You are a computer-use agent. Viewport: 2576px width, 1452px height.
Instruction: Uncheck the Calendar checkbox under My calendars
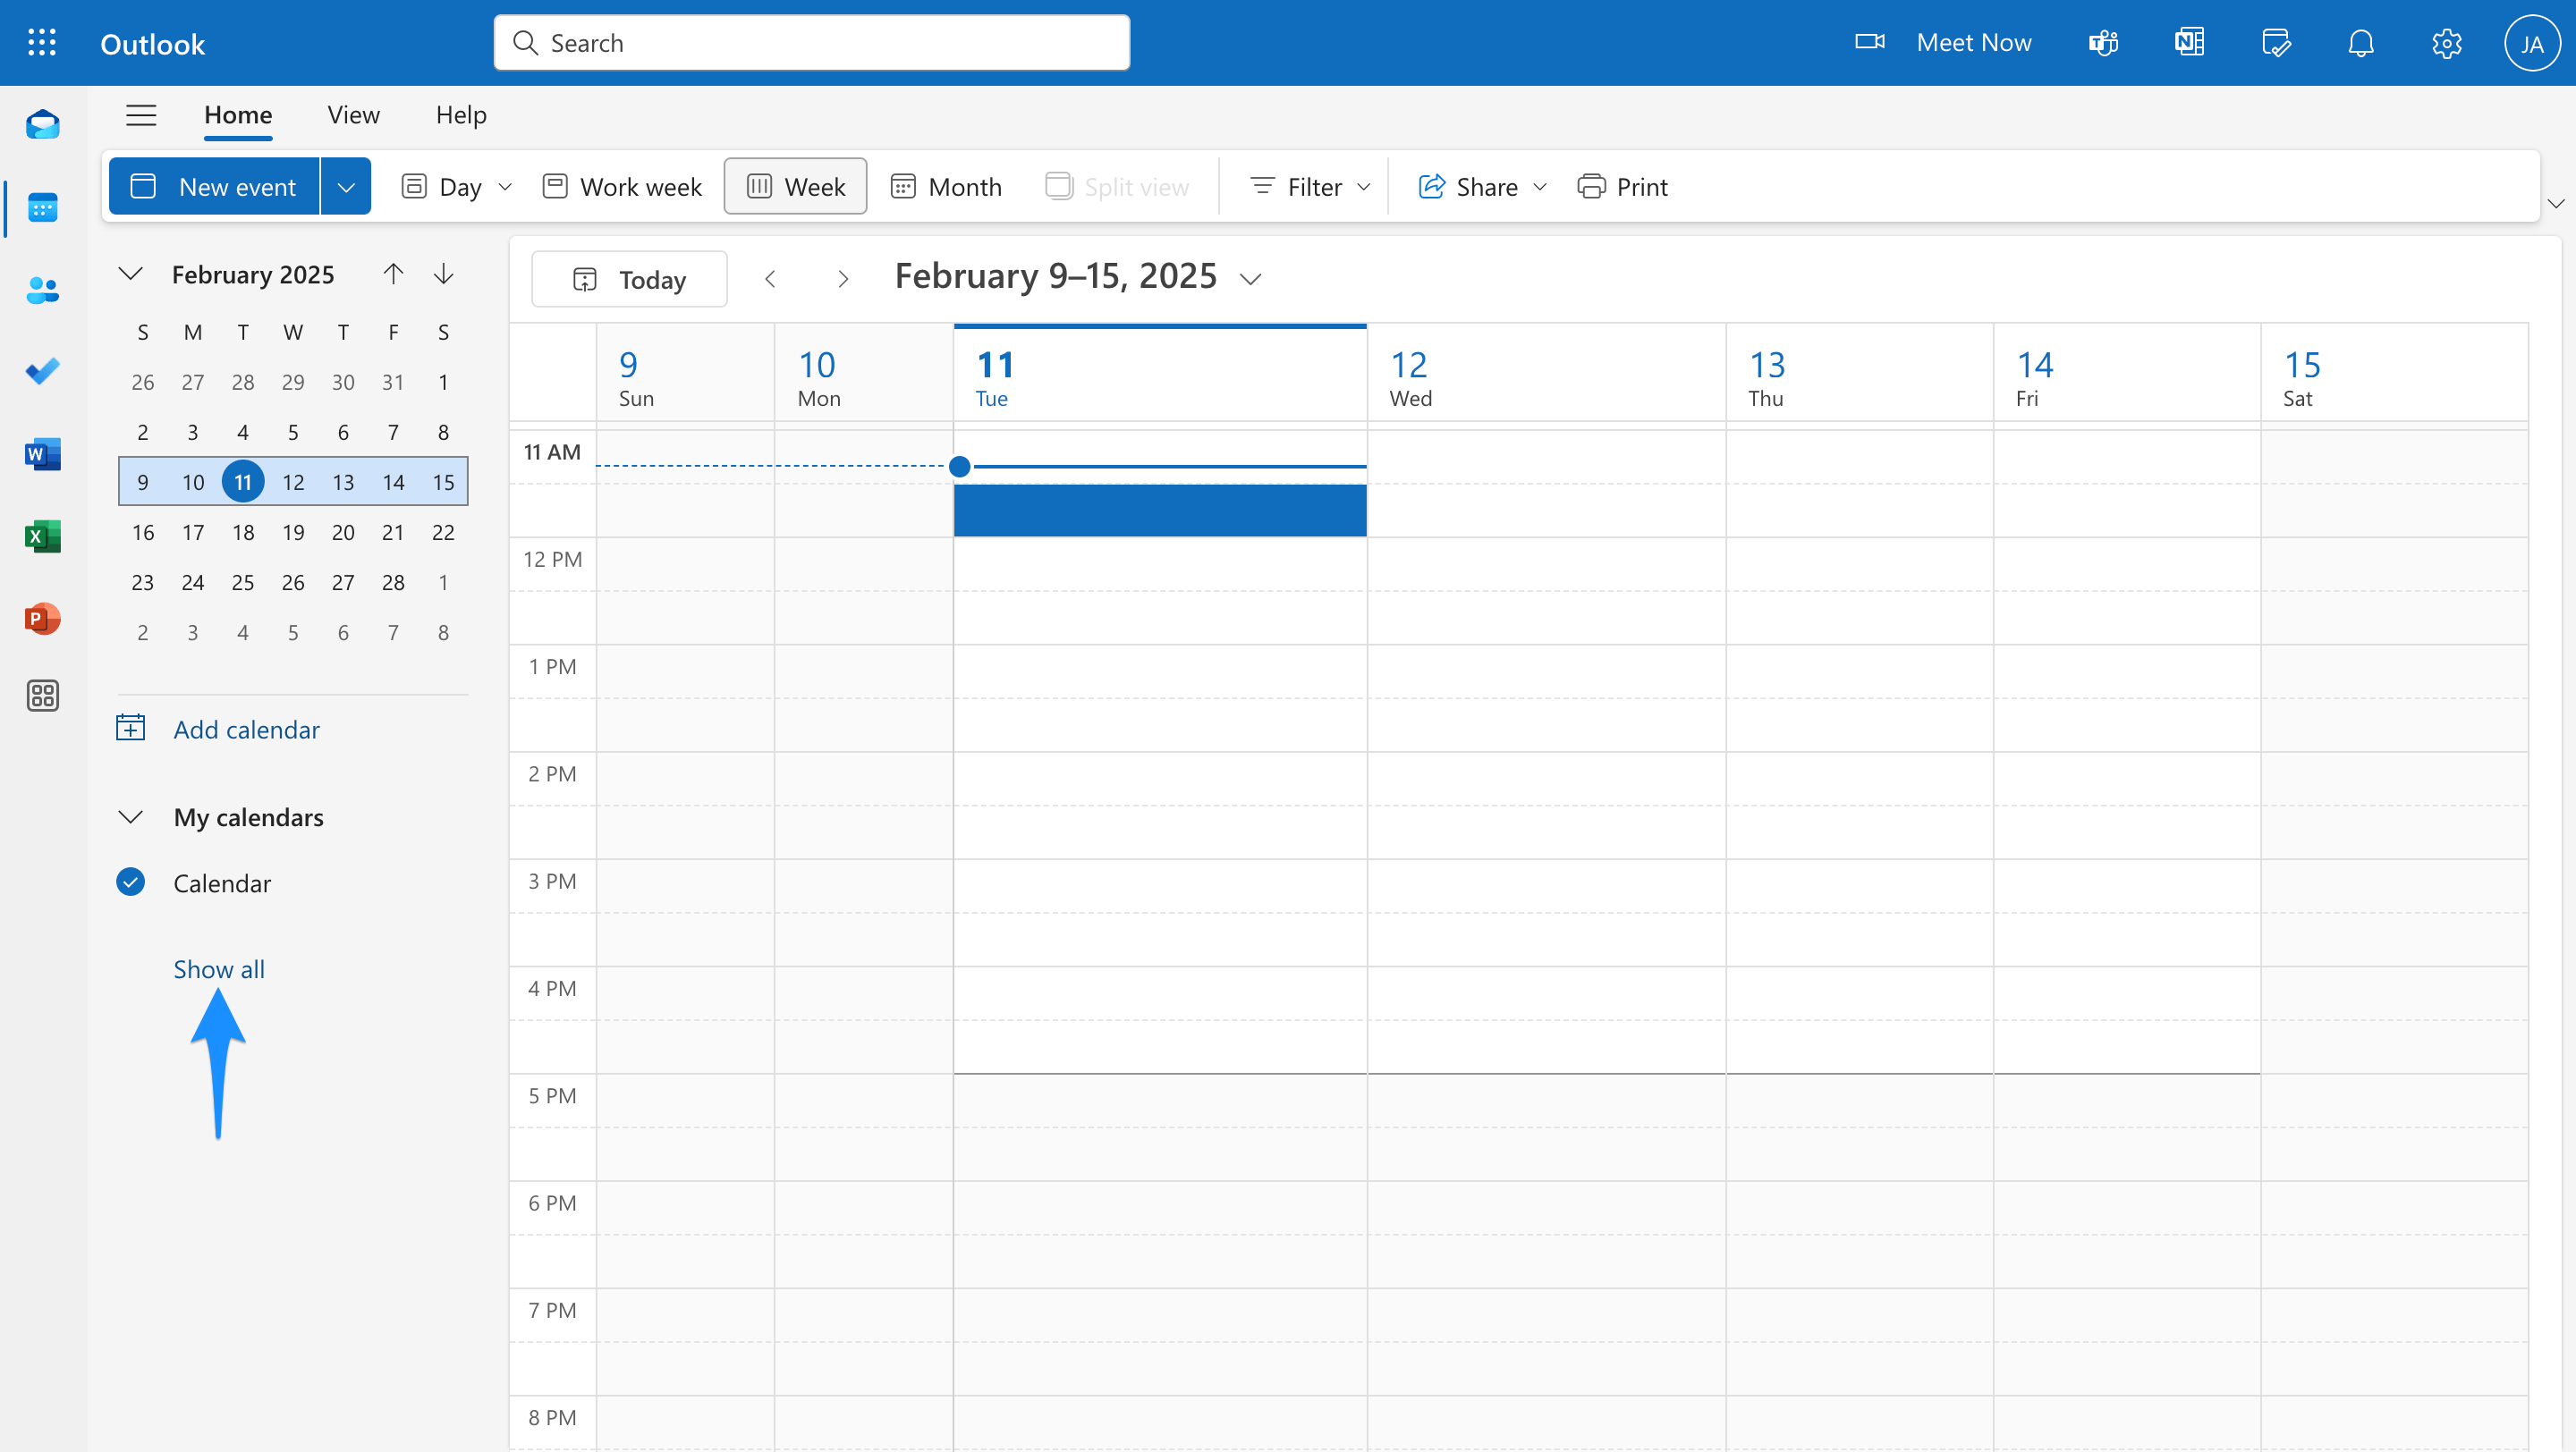[131, 882]
